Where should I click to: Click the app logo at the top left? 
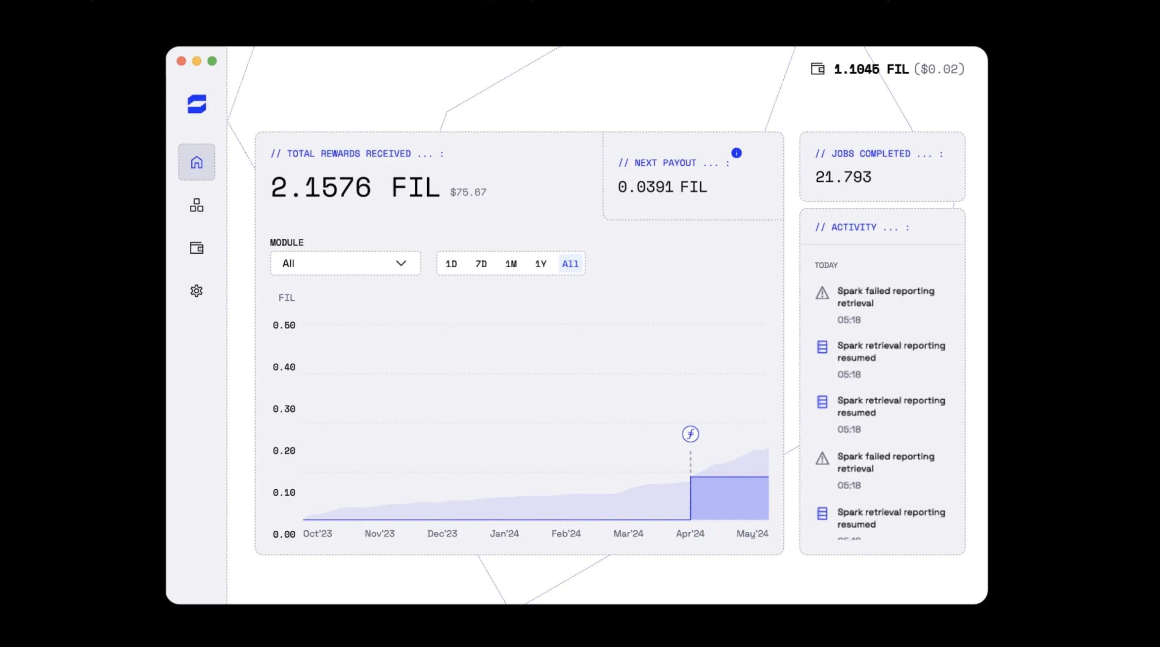(x=196, y=104)
